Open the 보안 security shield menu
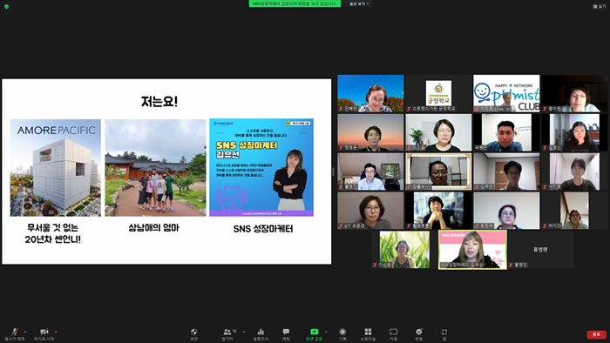The height and width of the screenshot is (343, 610). (193, 334)
